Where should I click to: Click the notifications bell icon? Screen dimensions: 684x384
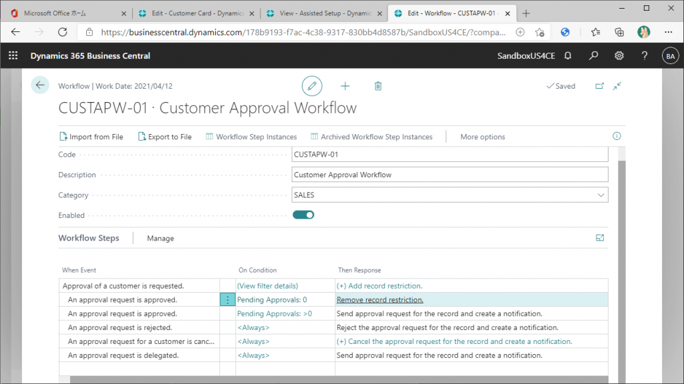568,56
